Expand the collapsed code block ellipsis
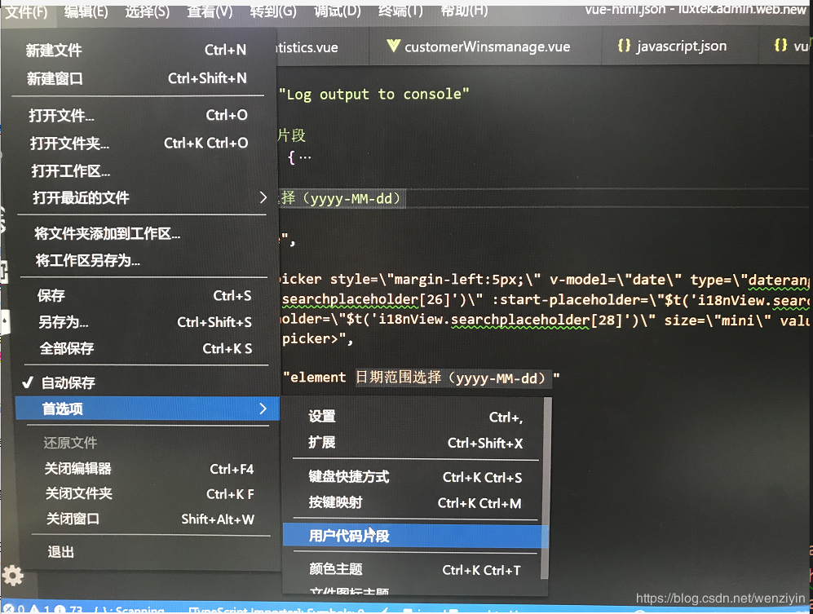The height and width of the screenshot is (614, 813). tap(305, 157)
